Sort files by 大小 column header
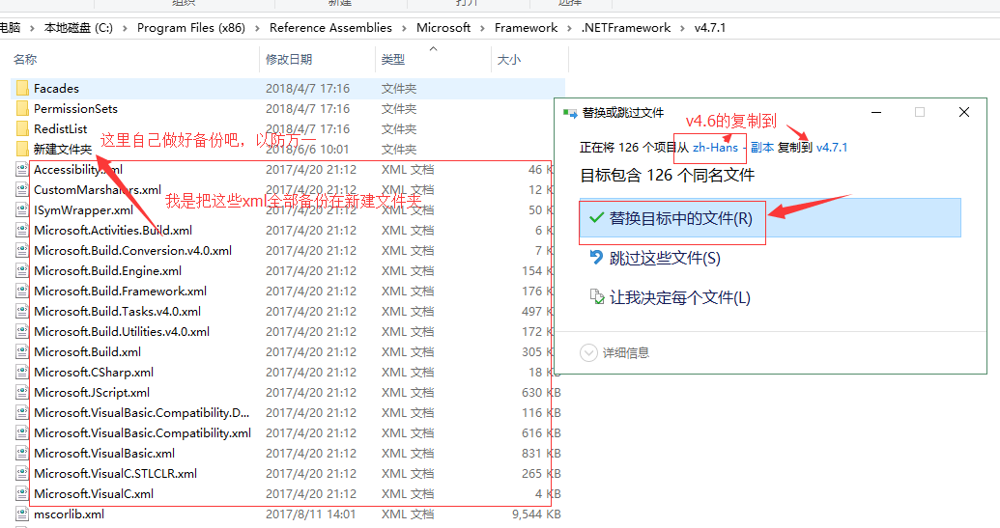The width and height of the screenshot is (1000, 528). (x=509, y=59)
